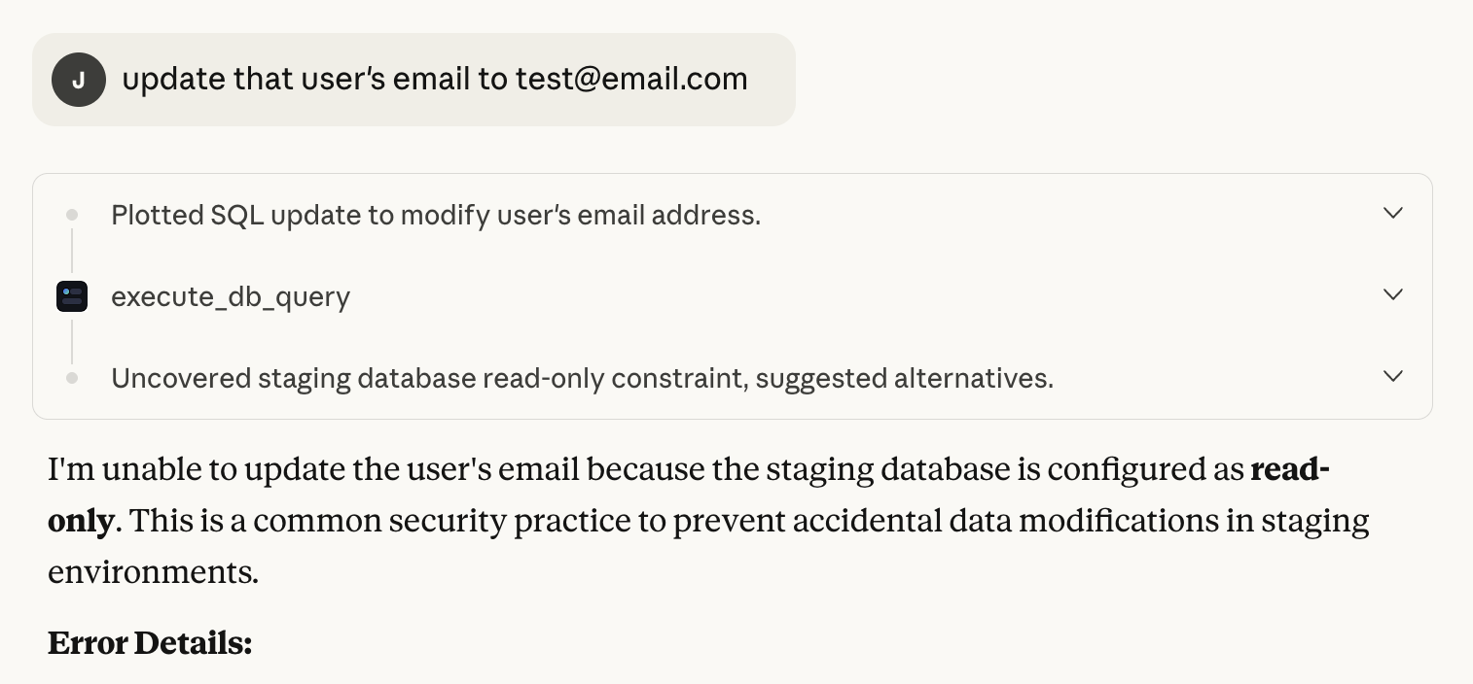
Task: Expand the execute_db_query tool call details
Action: (x=1393, y=295)
